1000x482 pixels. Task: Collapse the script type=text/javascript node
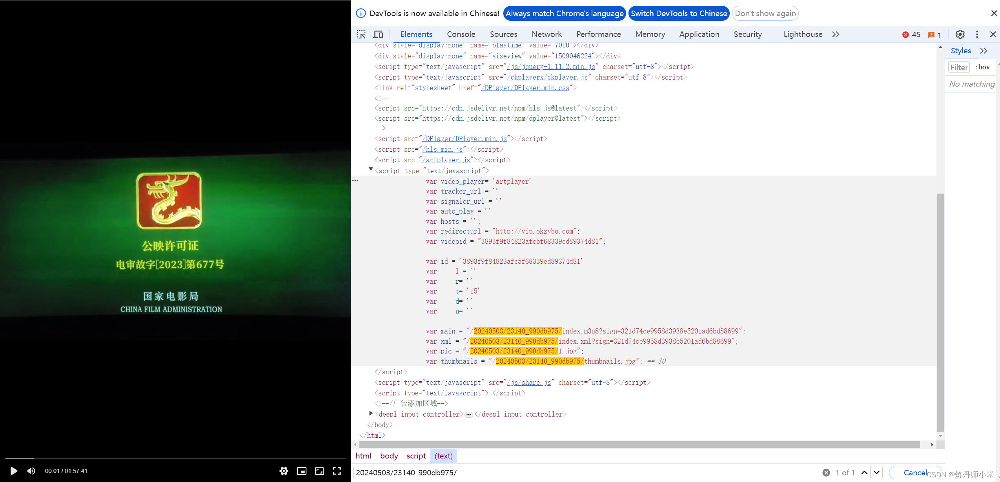coord(371,169)
